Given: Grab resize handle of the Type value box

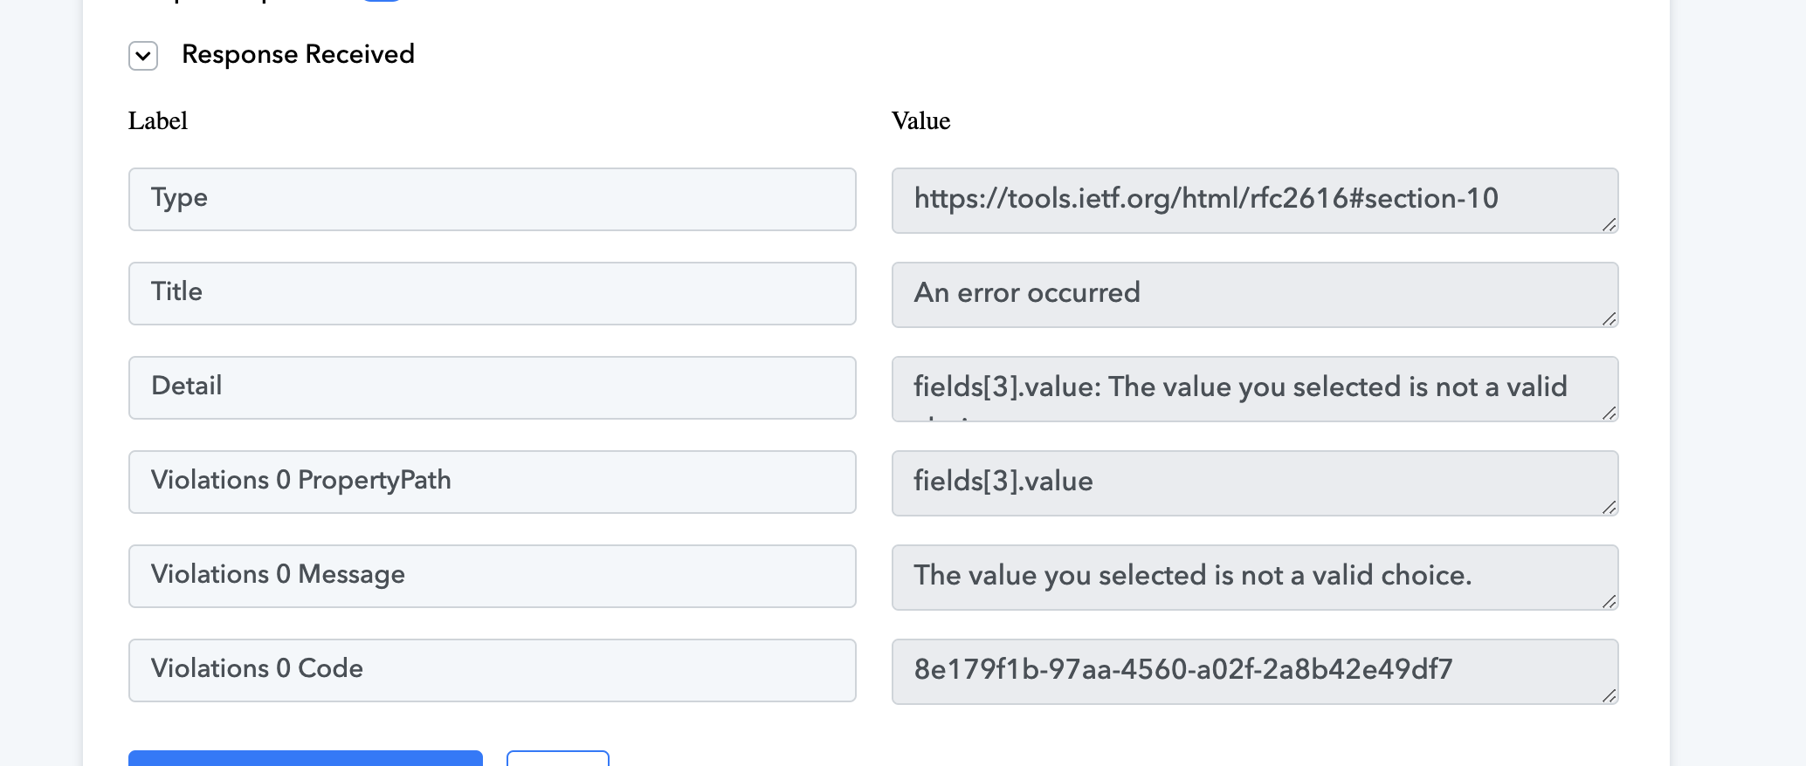Looking at the screenshot, I should click(1610, 225).
